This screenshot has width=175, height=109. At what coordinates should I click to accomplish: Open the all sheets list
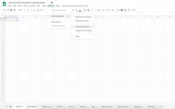point(10,107)
